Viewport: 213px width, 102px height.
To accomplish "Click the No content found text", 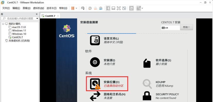I will 166,98.
